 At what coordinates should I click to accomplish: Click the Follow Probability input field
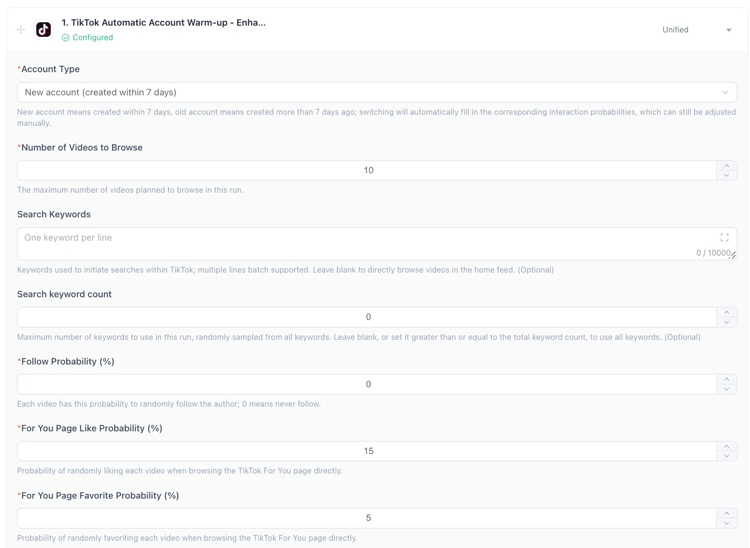pyautogui.click(x=367, y=384)
